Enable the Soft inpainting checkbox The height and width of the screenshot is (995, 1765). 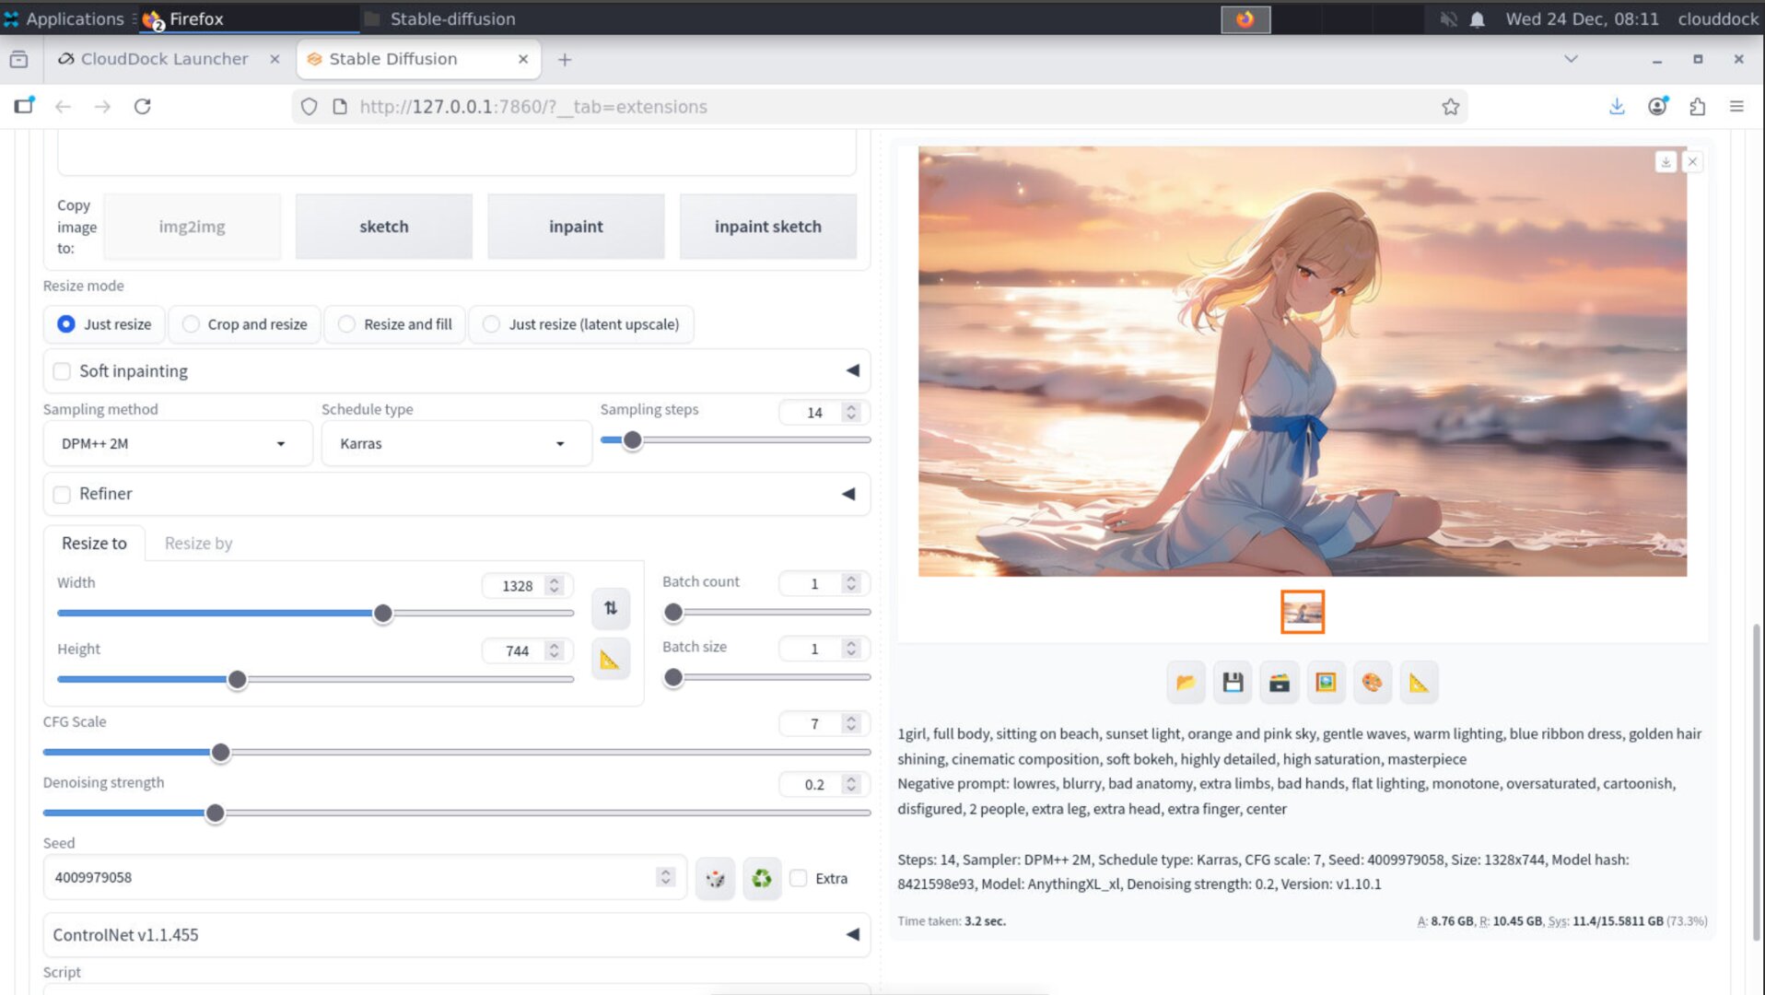(x=62, y=371)
